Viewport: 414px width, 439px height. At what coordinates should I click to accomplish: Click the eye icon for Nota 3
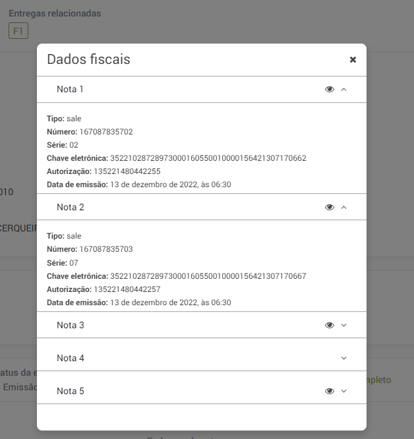330,326
